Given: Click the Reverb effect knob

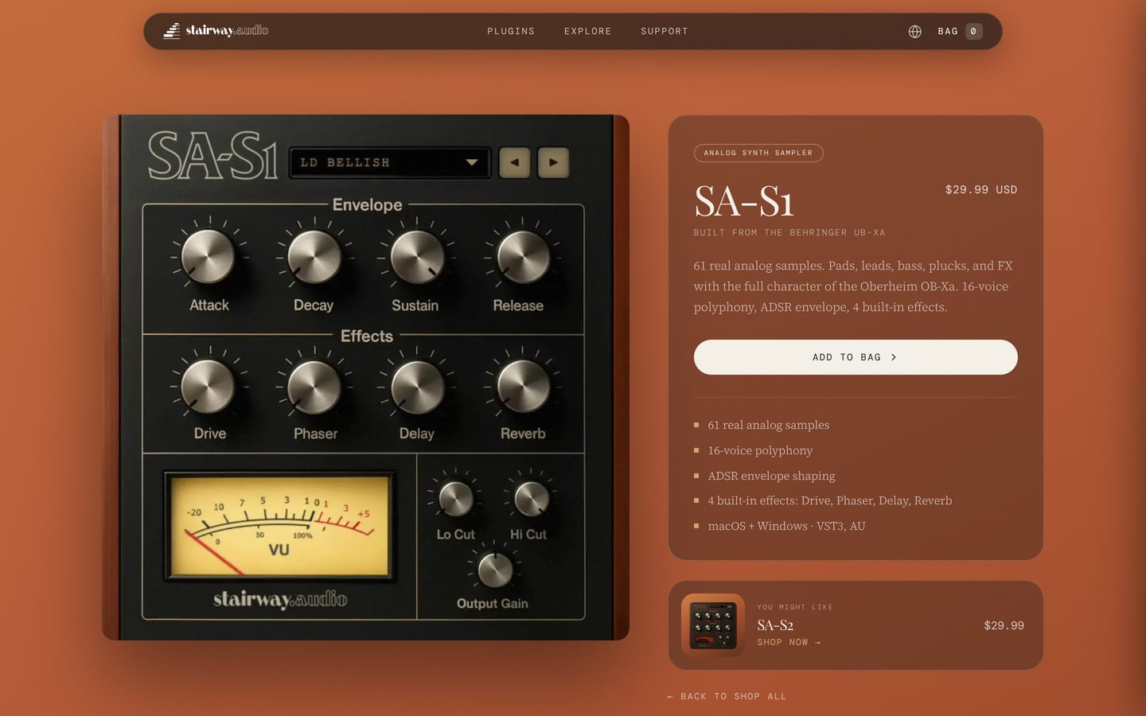Looking at the screenshot, I should click(523, 386).
